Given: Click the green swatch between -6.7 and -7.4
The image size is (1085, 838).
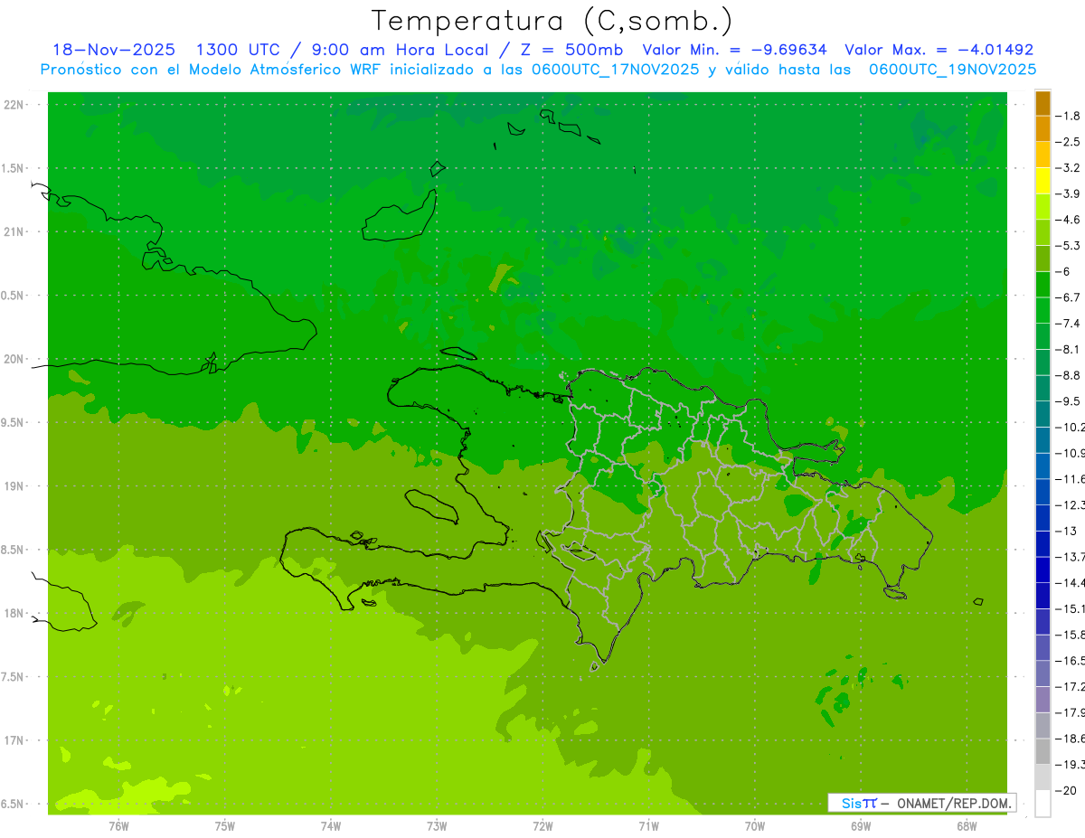Looking at the screenshot, I should tap(1043, 310).
